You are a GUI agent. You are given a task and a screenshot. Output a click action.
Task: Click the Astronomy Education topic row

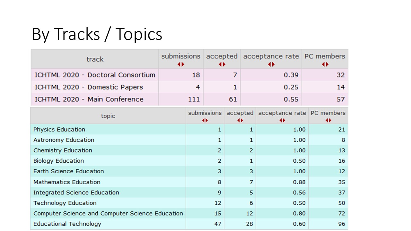pos(189,140)
